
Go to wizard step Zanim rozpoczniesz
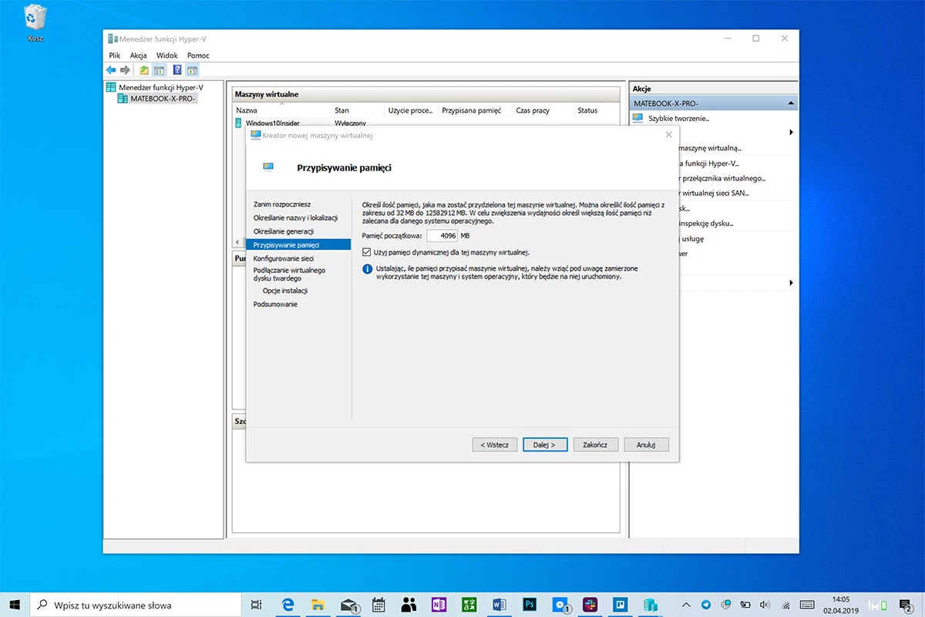282,204
